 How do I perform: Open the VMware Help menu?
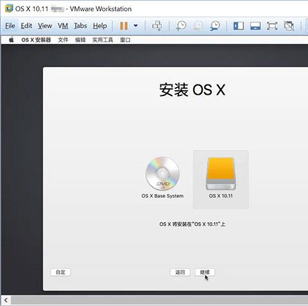100,26
